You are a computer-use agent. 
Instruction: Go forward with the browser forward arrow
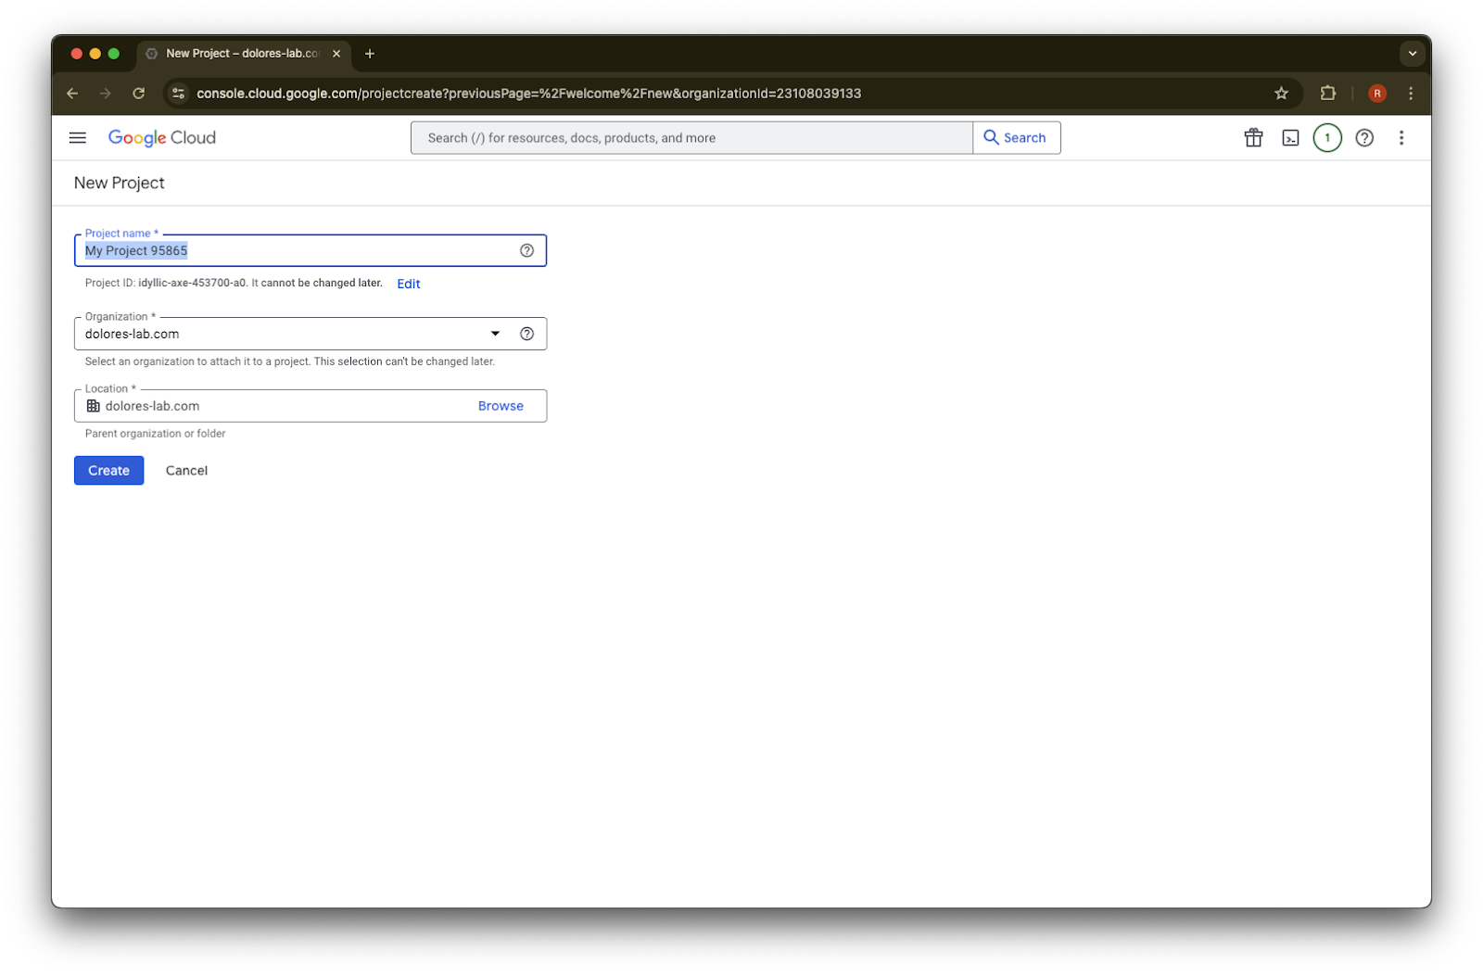coord(106,94)
